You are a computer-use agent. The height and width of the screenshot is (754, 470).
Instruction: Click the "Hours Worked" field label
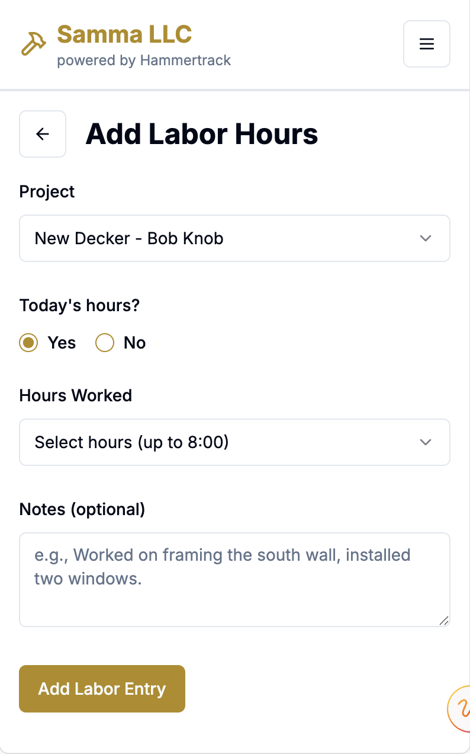[x=76, y=395]
